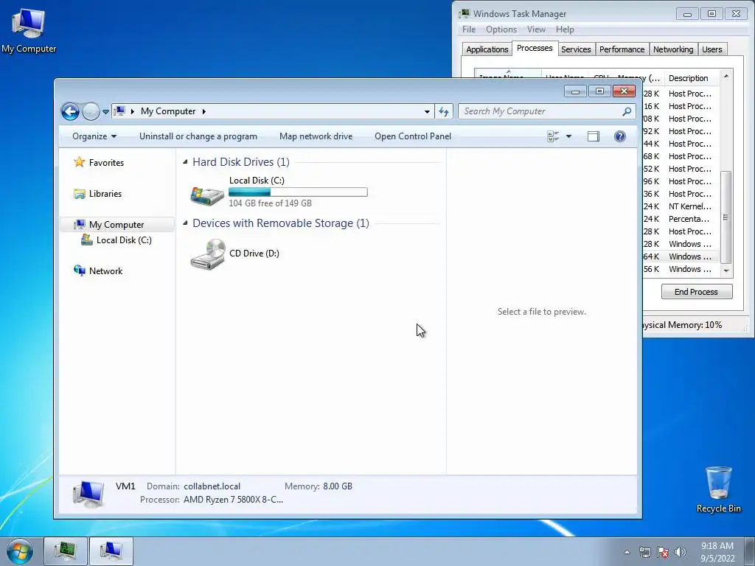Viewport: 755px width, 566px height.
Task: Click the CD Drive (D:) label
Action: tap(254, 254)
